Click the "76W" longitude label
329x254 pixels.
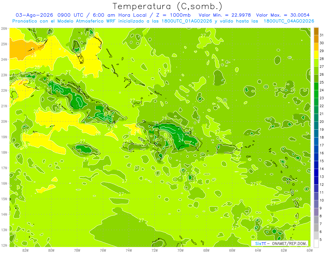pos(103,250)
